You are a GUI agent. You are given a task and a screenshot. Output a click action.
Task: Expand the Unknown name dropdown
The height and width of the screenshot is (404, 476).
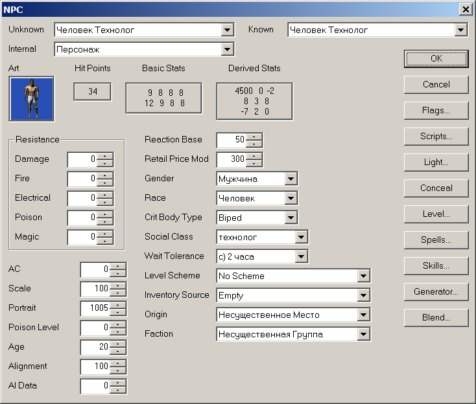(227, 30)
